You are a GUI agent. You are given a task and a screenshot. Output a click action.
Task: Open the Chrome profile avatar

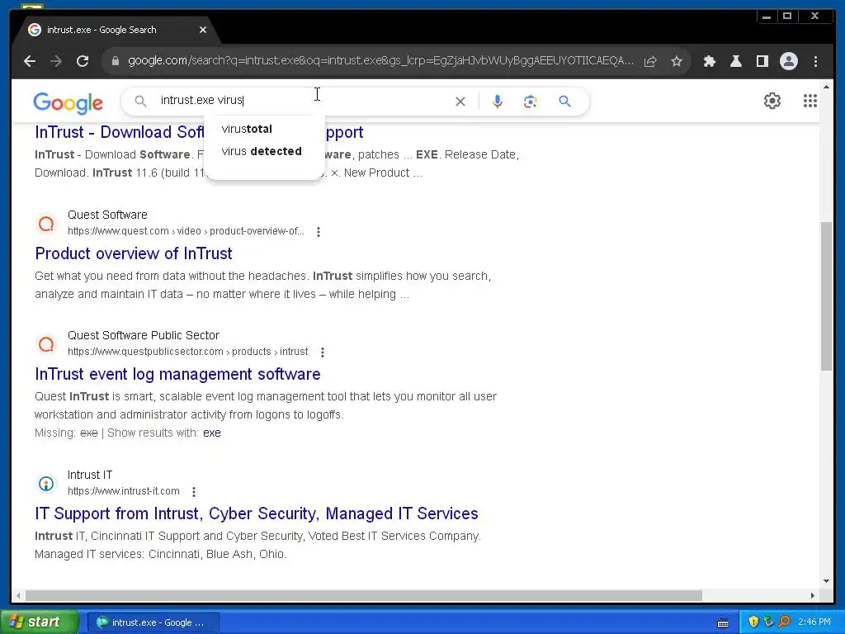pyautogui.click(x=788, y=61)
